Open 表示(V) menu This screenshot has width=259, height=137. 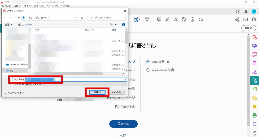click(x=28, y=6)
